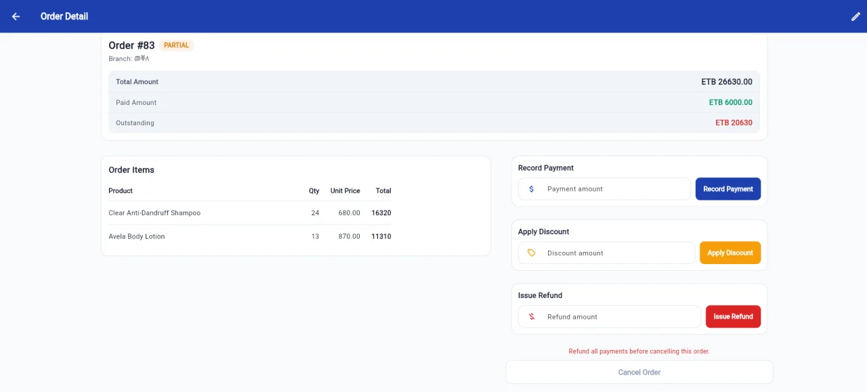Click the 680.00 unit price
867x392 pixels.
point(349,213)
